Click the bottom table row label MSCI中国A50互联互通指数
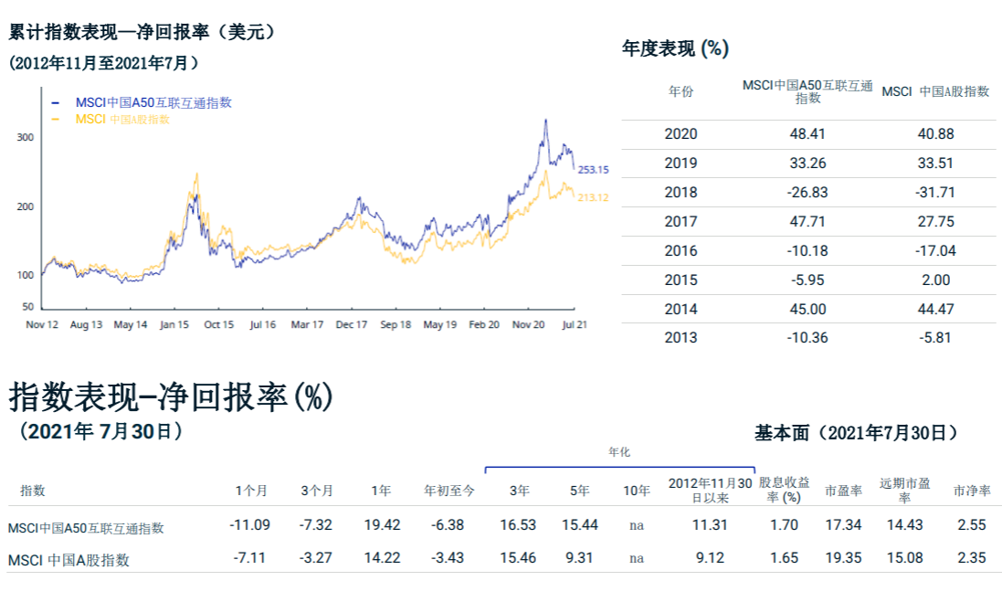The image size is (1002, 602). click(x=86, y=529)
